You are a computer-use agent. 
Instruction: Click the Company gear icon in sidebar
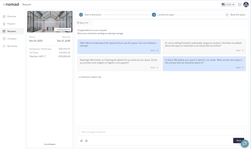4,39
